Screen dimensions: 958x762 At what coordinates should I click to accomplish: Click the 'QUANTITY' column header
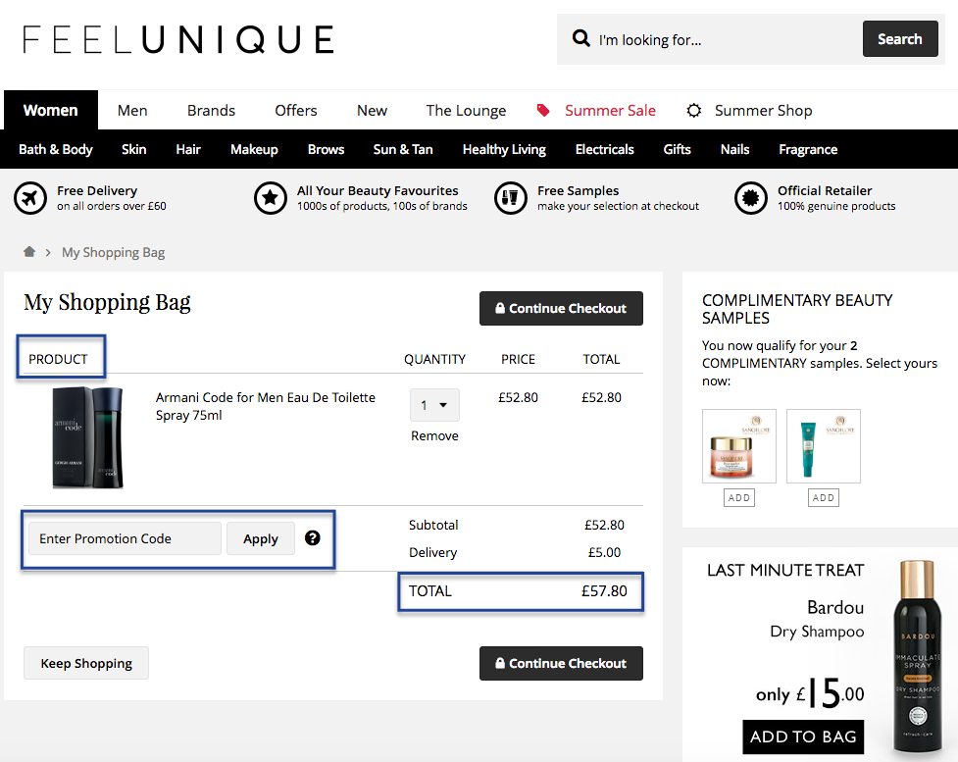click(434, 359)
